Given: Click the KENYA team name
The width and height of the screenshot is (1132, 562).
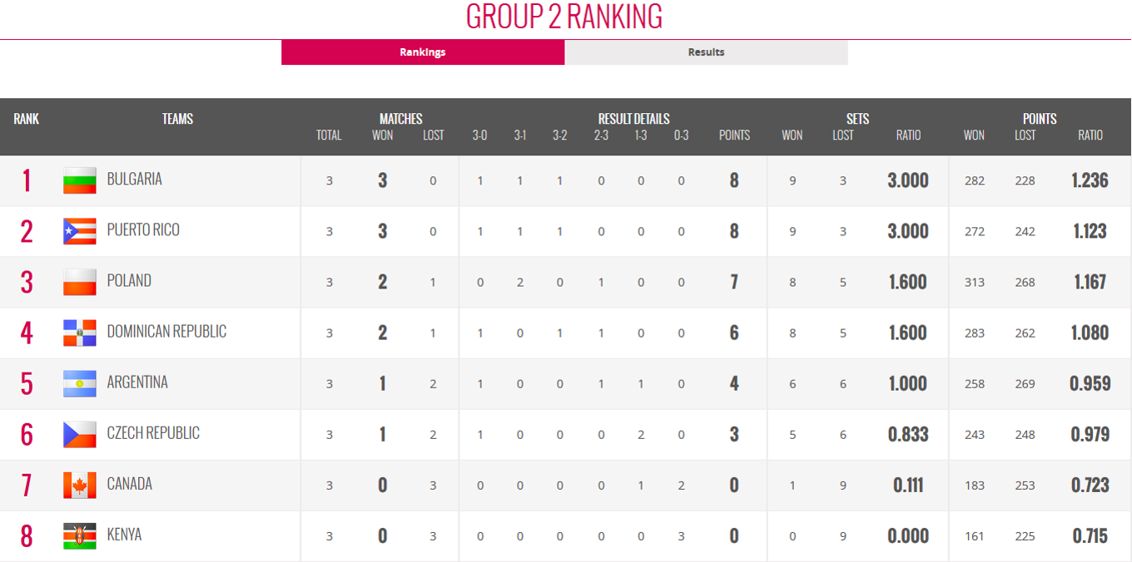Looking at the screenshot, I should click(x=125, y=534).
